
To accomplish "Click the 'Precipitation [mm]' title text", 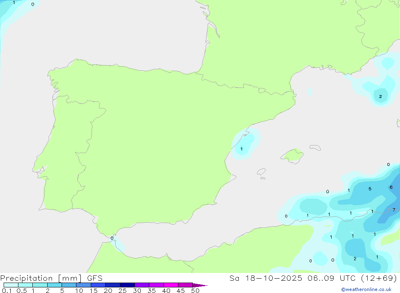I will pyautogui.click(x=41, y=278).
